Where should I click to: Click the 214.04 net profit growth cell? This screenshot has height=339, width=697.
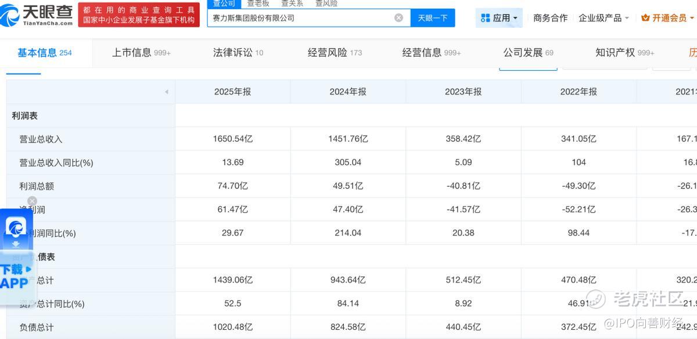[348, 232]
